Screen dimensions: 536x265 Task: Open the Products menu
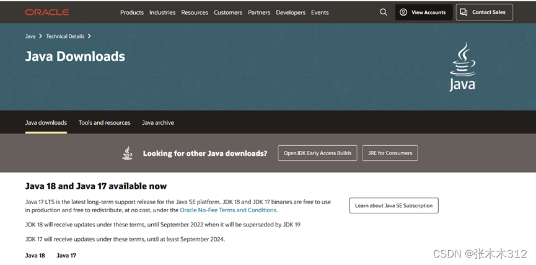[132, 12]
